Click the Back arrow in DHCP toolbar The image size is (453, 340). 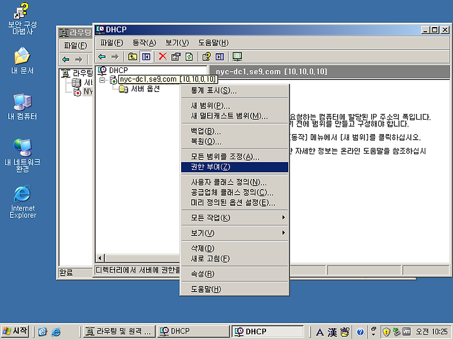[102, 57]
